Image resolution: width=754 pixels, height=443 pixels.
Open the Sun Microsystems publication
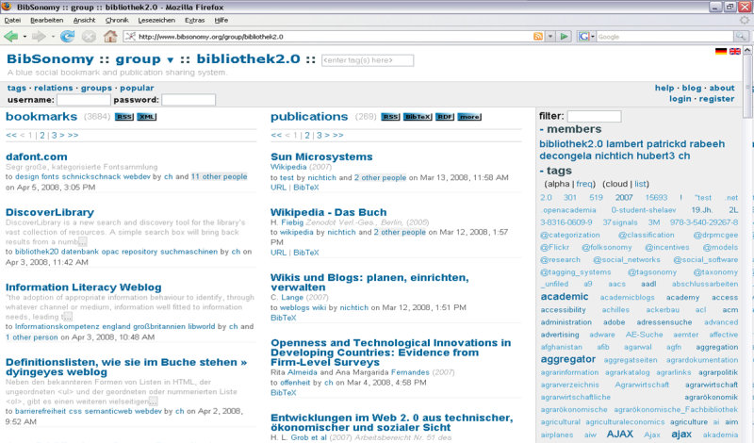coord(321,156)
